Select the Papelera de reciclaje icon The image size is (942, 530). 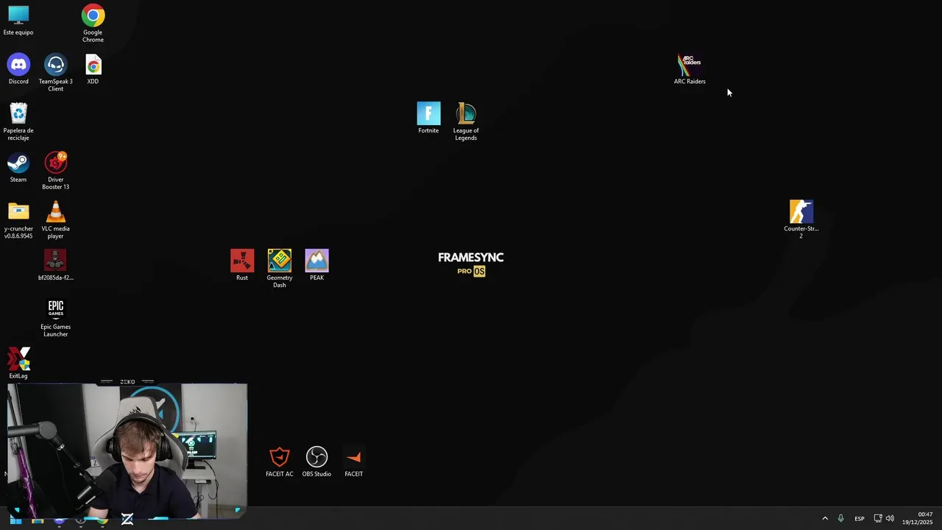tap(18, 121)
